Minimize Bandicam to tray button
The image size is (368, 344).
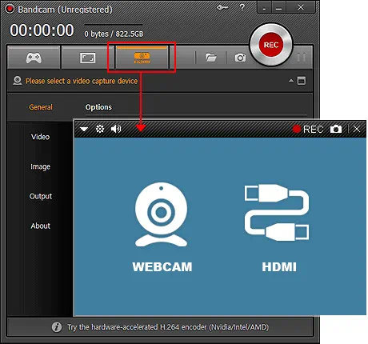tap(264, 7)
